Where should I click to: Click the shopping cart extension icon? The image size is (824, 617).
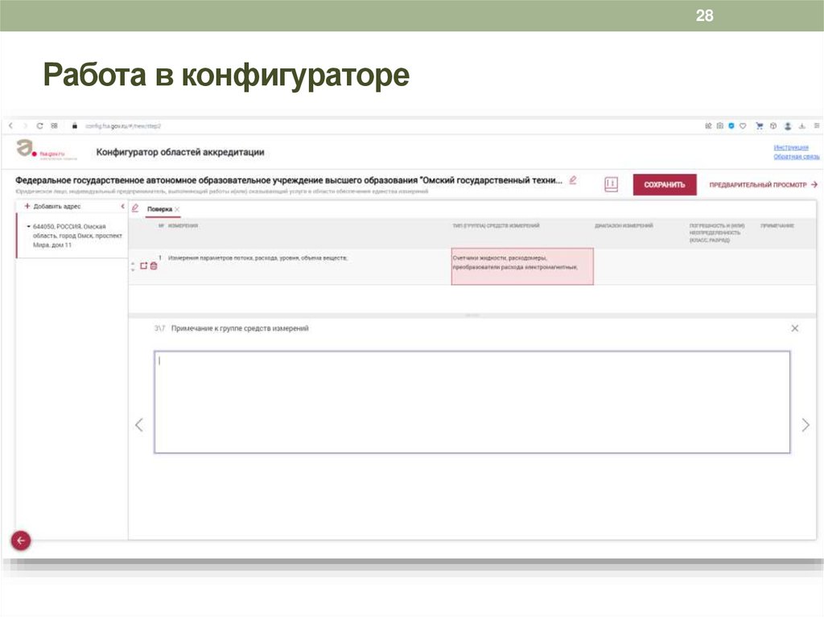pyautogui.click(x=759, y=125)
